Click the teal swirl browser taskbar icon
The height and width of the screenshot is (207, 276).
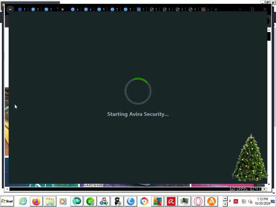click(77, 201)
